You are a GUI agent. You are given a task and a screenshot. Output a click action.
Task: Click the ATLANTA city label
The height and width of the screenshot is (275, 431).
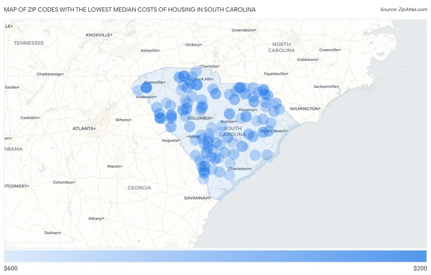pos(84,128)
